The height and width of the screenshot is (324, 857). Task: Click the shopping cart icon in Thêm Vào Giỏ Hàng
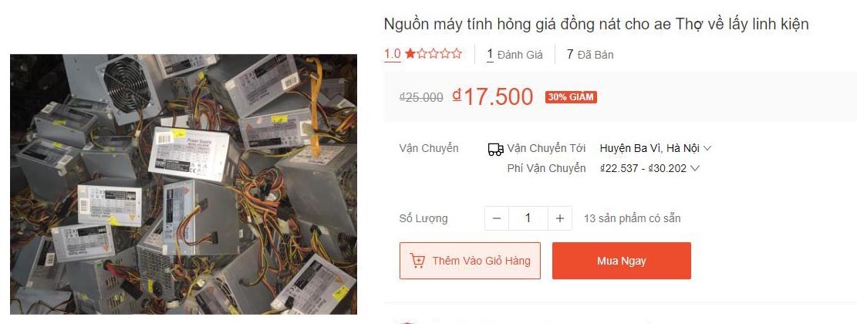[417, 261]
